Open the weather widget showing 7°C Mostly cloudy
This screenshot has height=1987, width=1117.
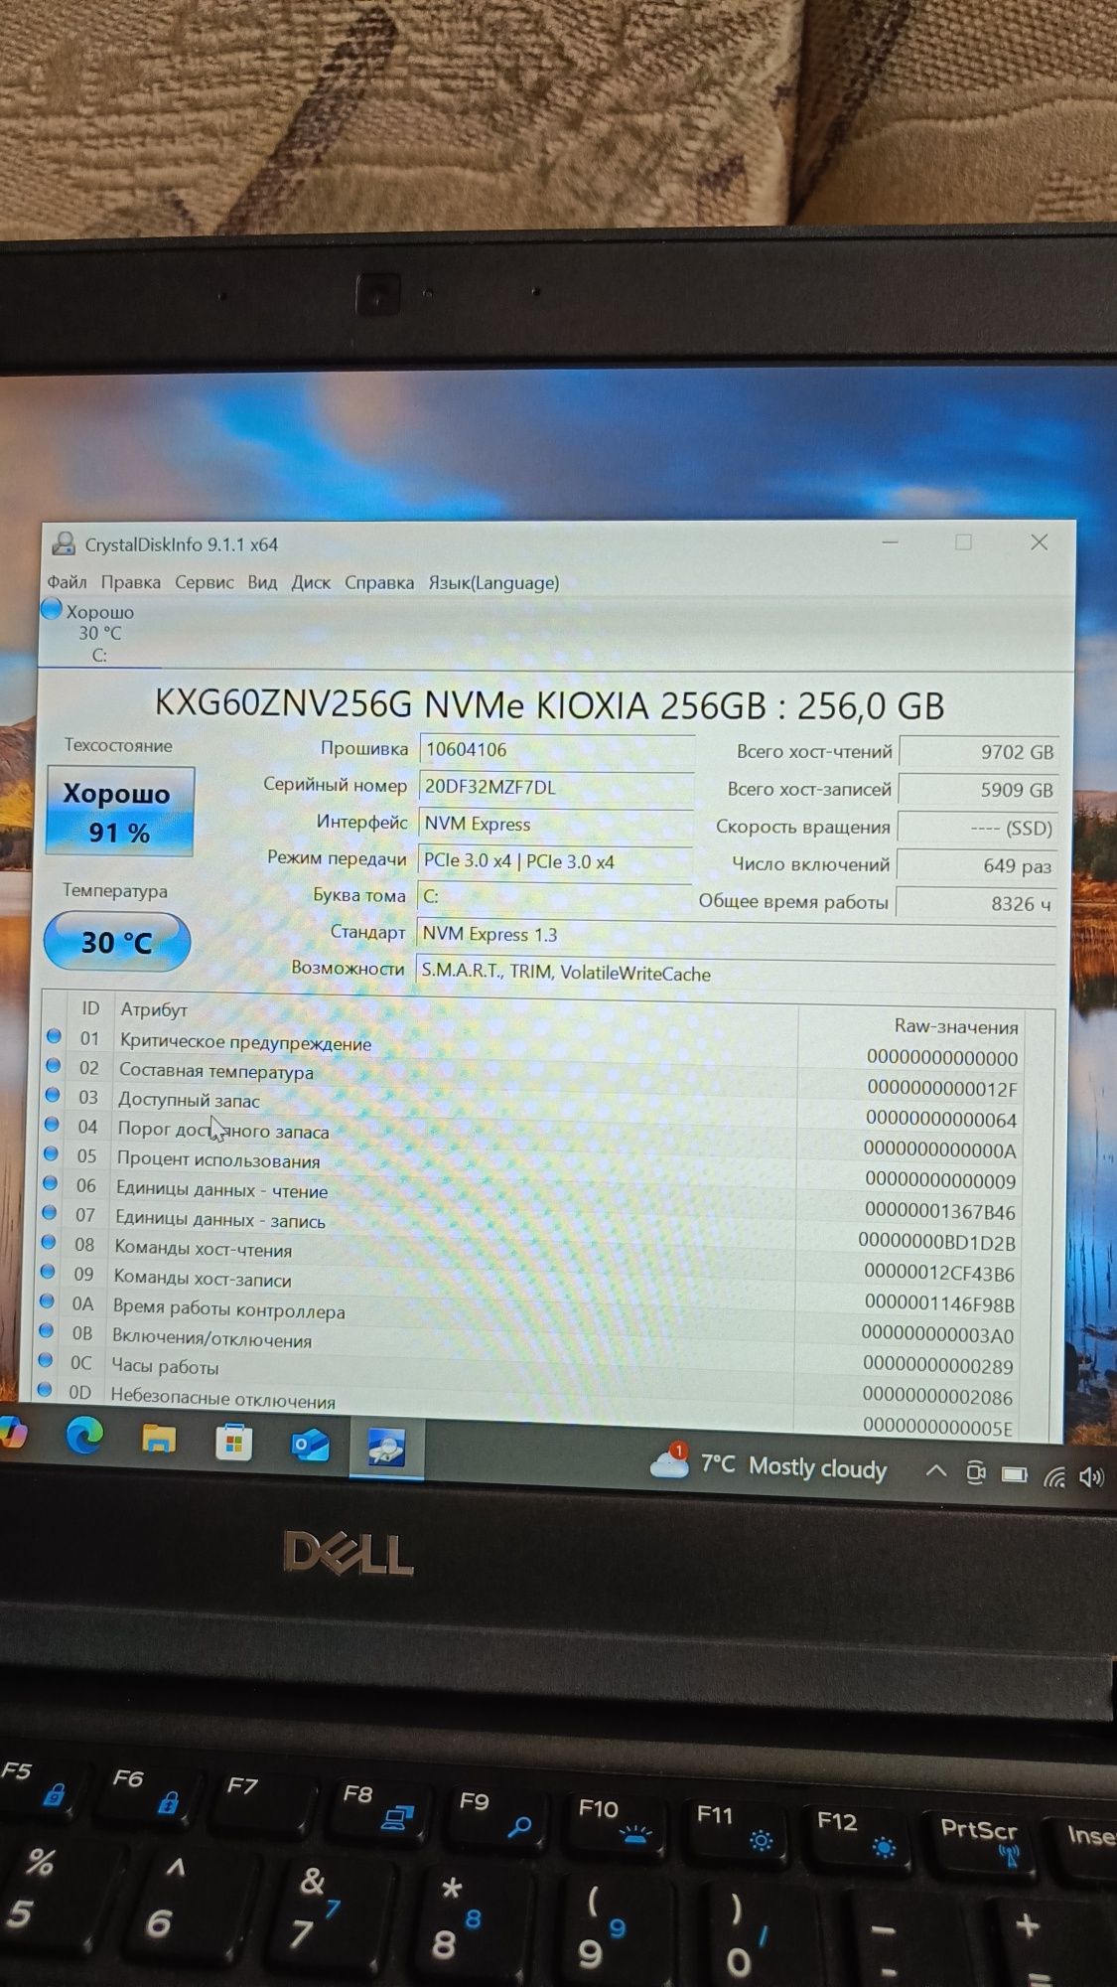tap(768, 1465)
